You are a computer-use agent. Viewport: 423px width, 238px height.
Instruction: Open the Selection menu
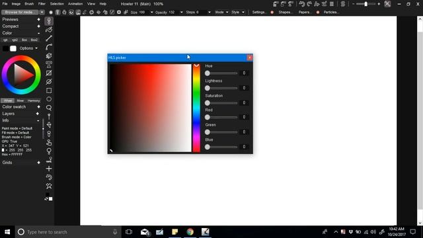tap(57, 4)
